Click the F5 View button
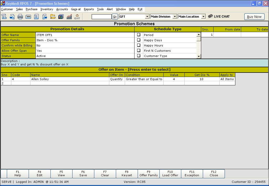269x186 pixels. click(x=61, y=173)
